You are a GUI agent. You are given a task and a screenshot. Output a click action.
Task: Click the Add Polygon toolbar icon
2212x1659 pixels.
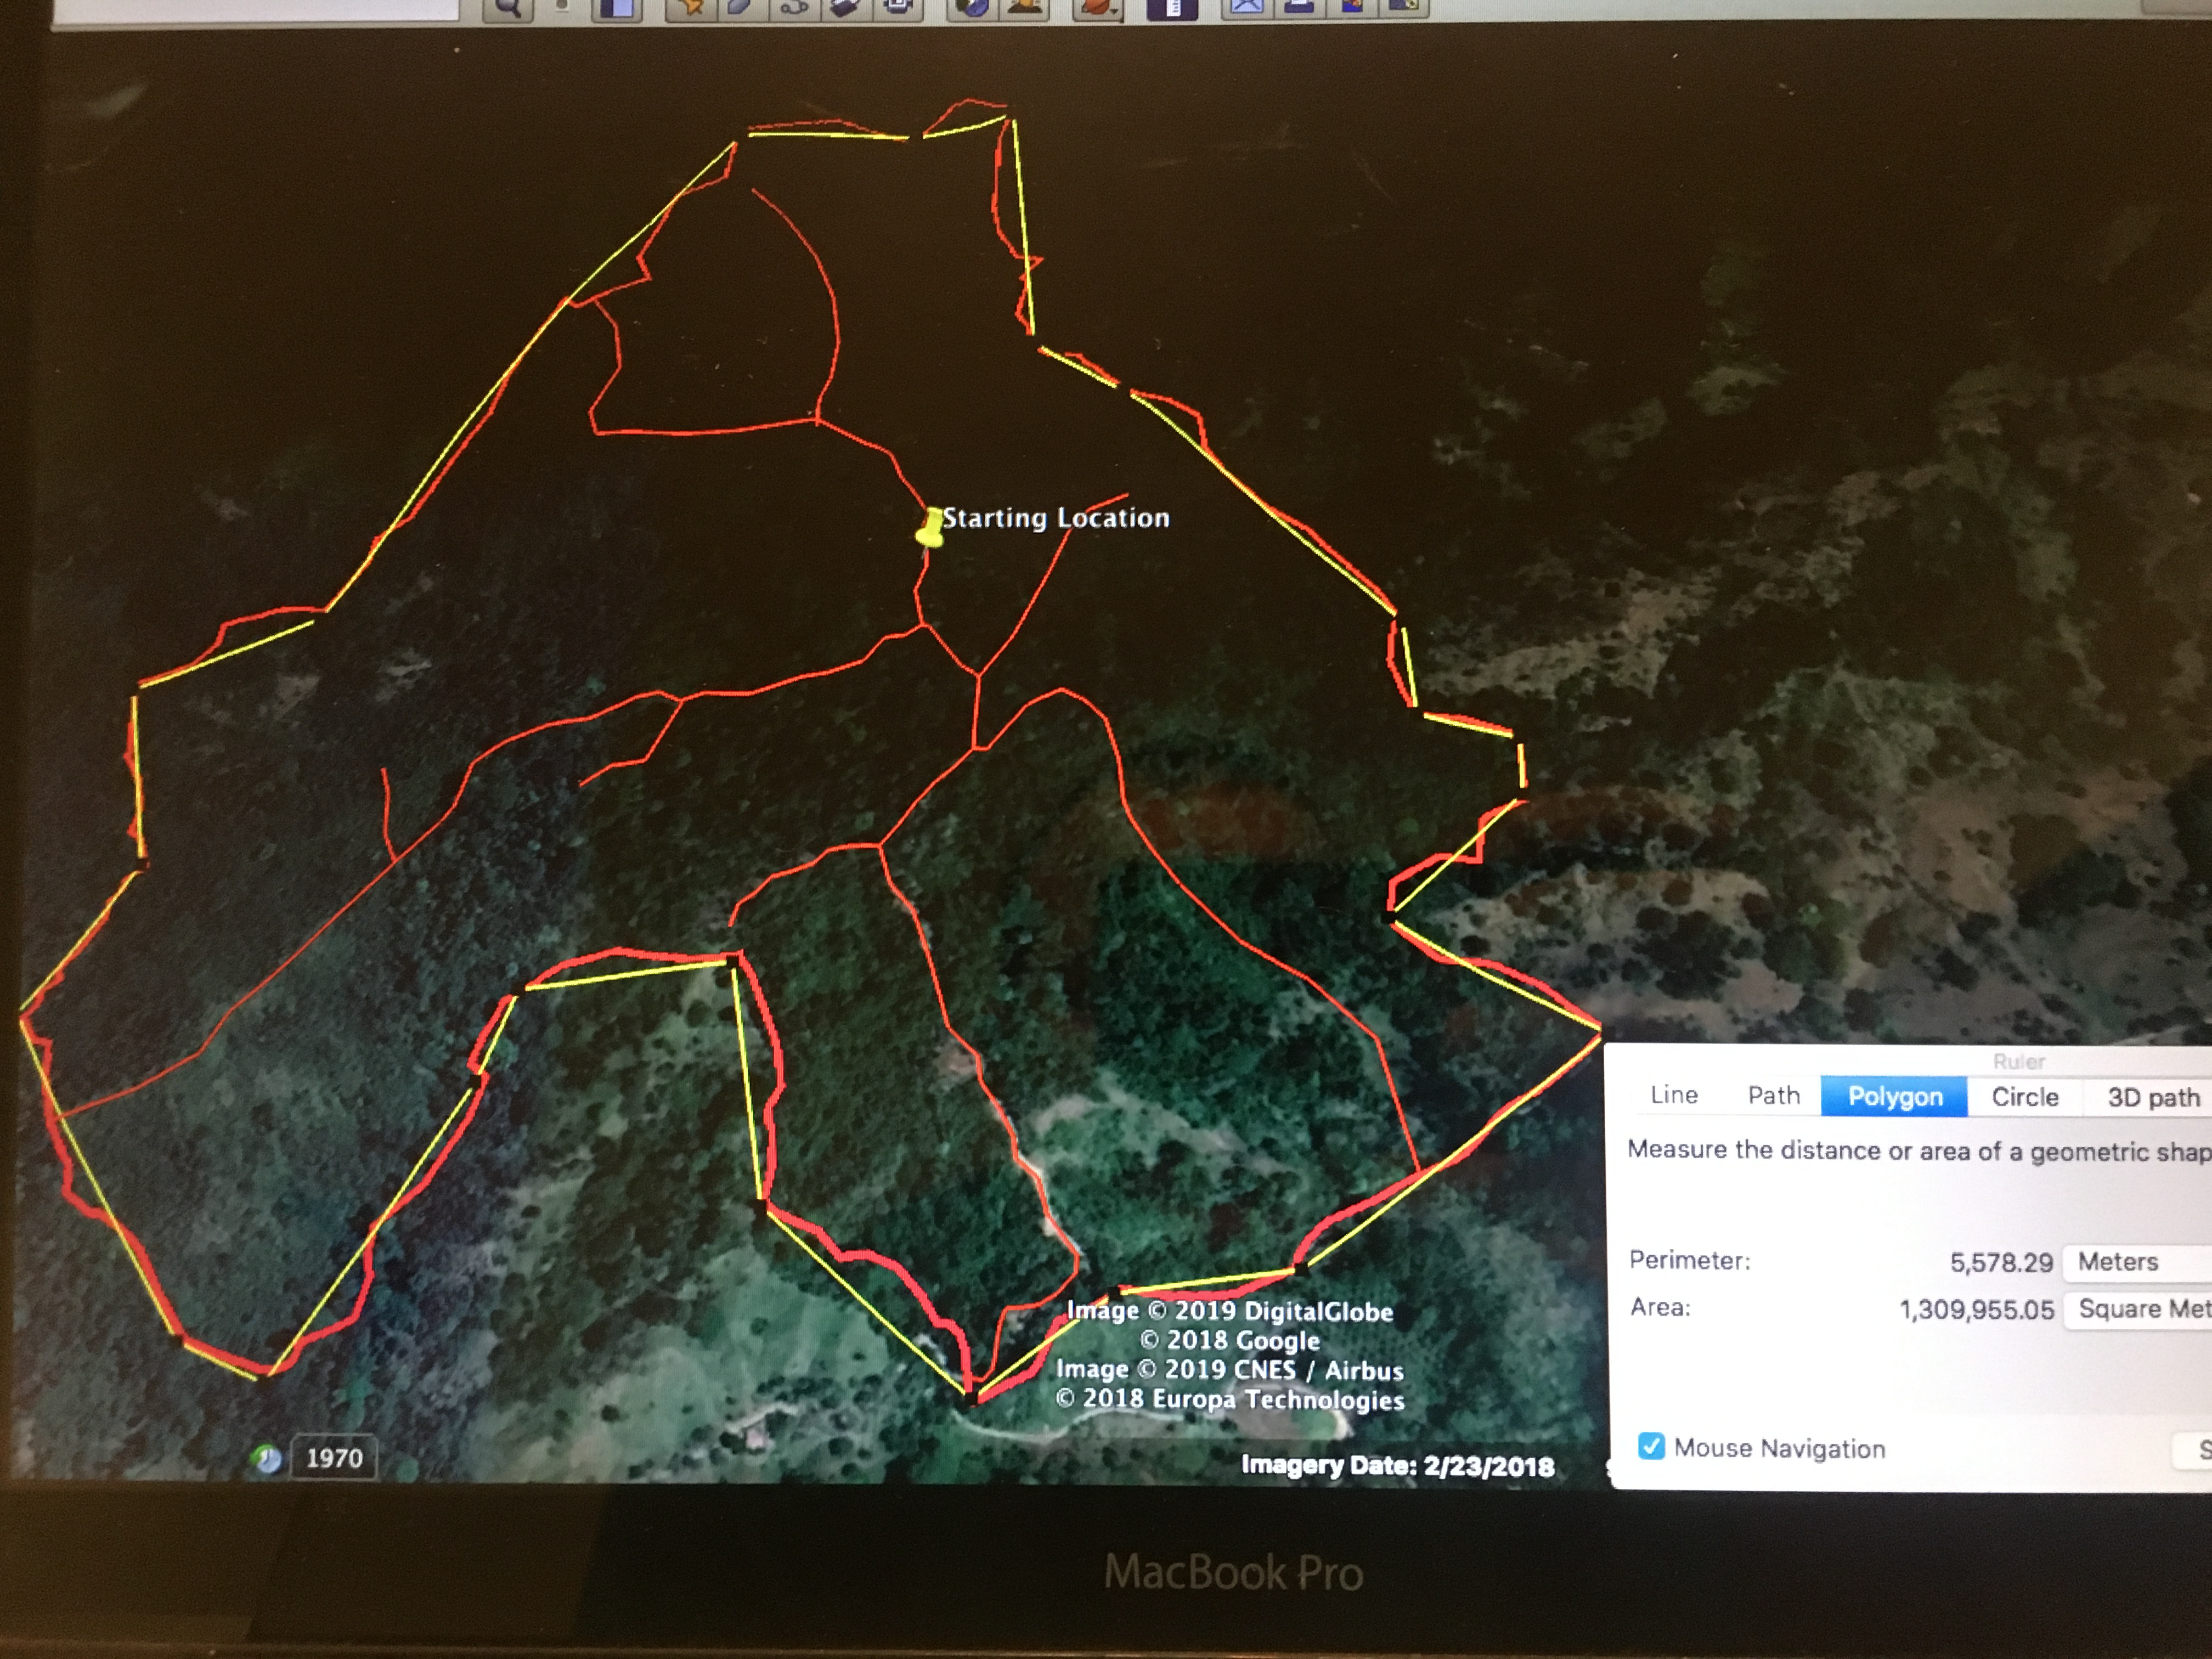tap(740, 8)
